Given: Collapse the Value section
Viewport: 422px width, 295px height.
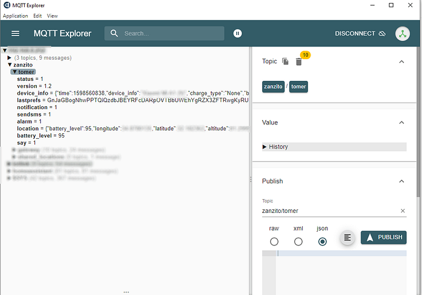Looking at the screenshot, I should pyautogui.click(x=402, y=122).
